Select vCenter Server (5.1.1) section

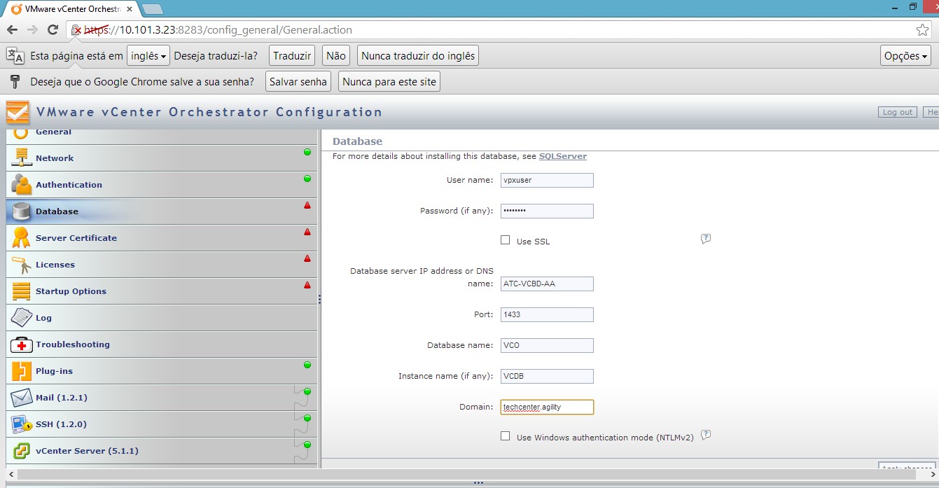click(87, 451)
